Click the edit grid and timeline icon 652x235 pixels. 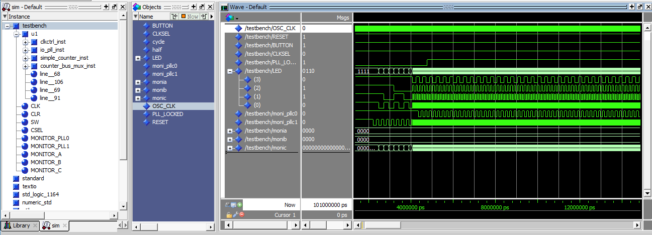click(x=234, y=205)
